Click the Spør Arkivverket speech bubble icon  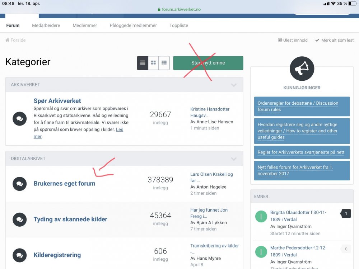coord(20,119)
